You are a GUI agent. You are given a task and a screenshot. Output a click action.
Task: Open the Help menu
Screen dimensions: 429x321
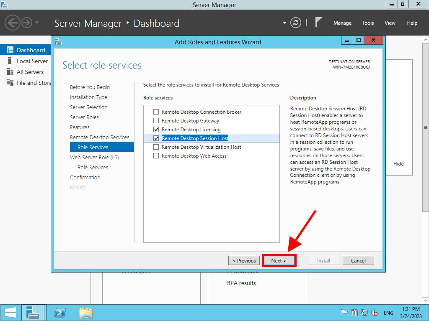[412, 23]
